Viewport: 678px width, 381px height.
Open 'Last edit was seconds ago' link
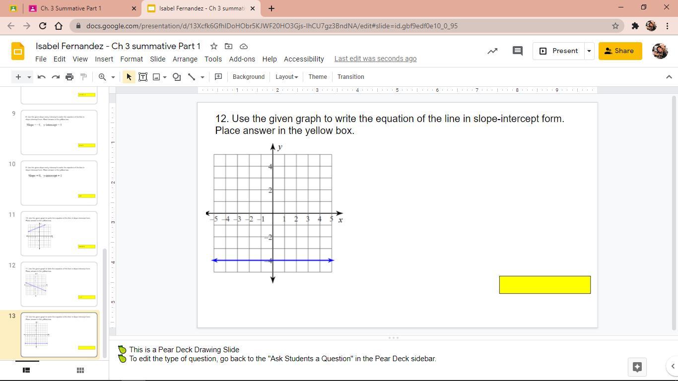pos(375,59)
